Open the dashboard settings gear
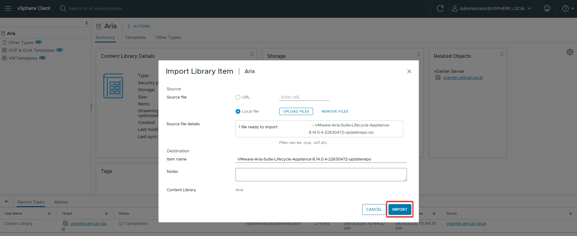This screenshot has height=236, width=577. coord(570,52)
